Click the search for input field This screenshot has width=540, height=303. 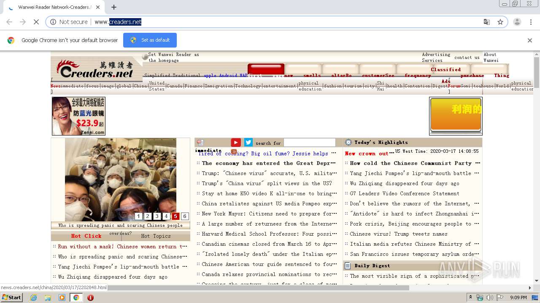point(310,143)
